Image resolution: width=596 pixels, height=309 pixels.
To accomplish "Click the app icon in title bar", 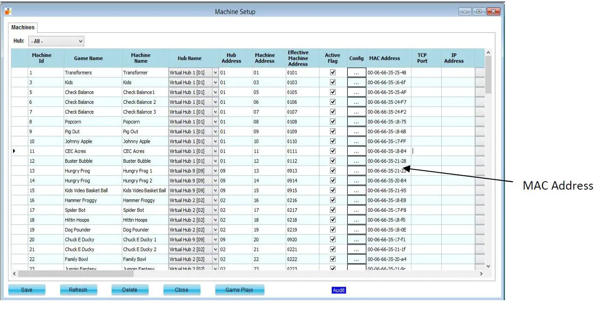I will (x=8, y=11).
